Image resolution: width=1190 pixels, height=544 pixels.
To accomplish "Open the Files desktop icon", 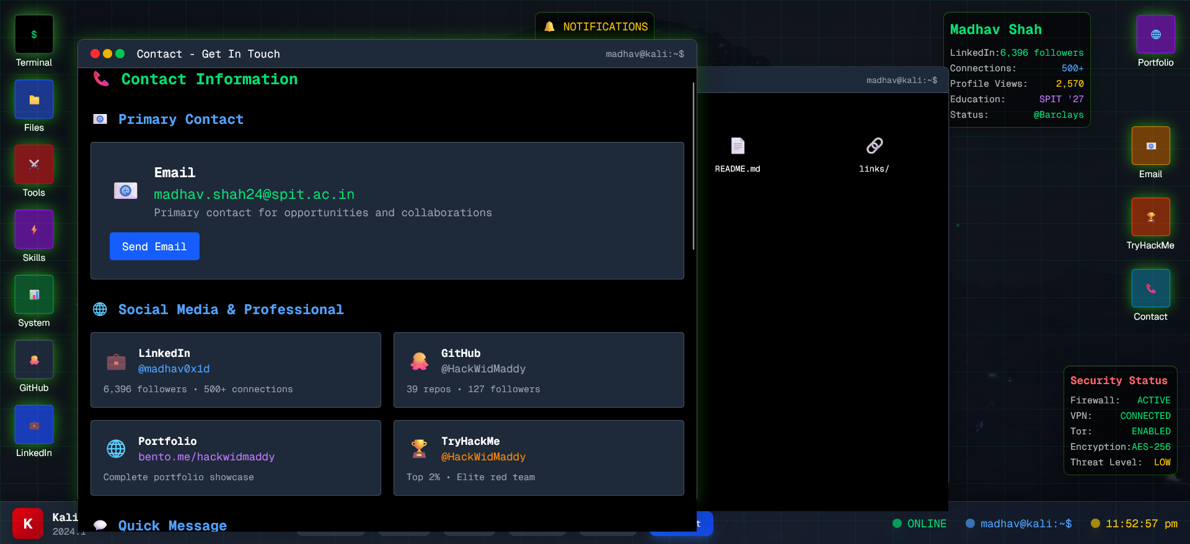I will 34,99.
